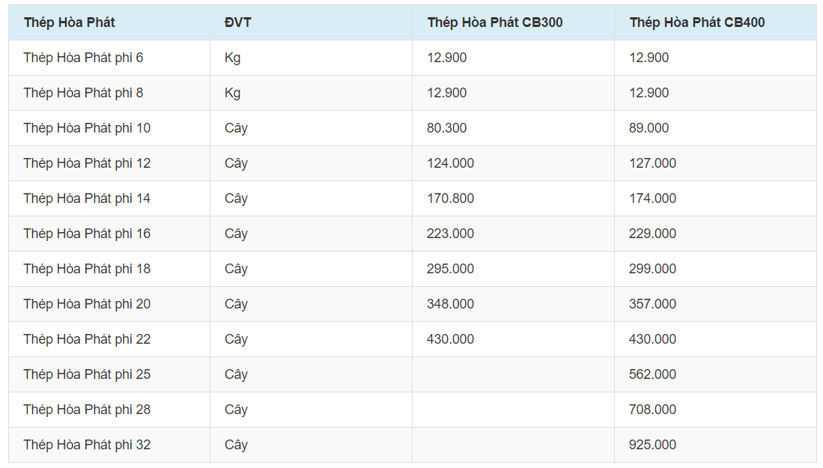The image size is (823, 468).
Task: Click the 925.000 price for phi 32
Action: coord(652,445)
